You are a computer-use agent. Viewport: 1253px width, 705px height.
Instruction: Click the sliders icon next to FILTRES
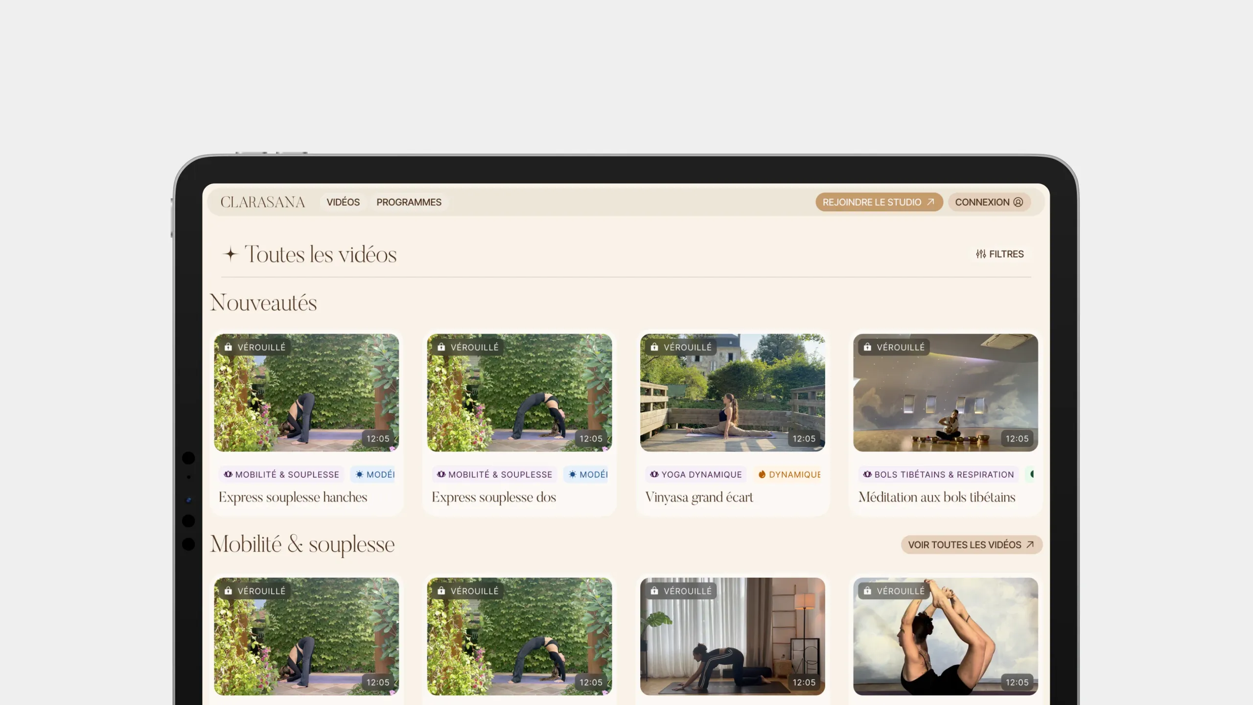981,254
